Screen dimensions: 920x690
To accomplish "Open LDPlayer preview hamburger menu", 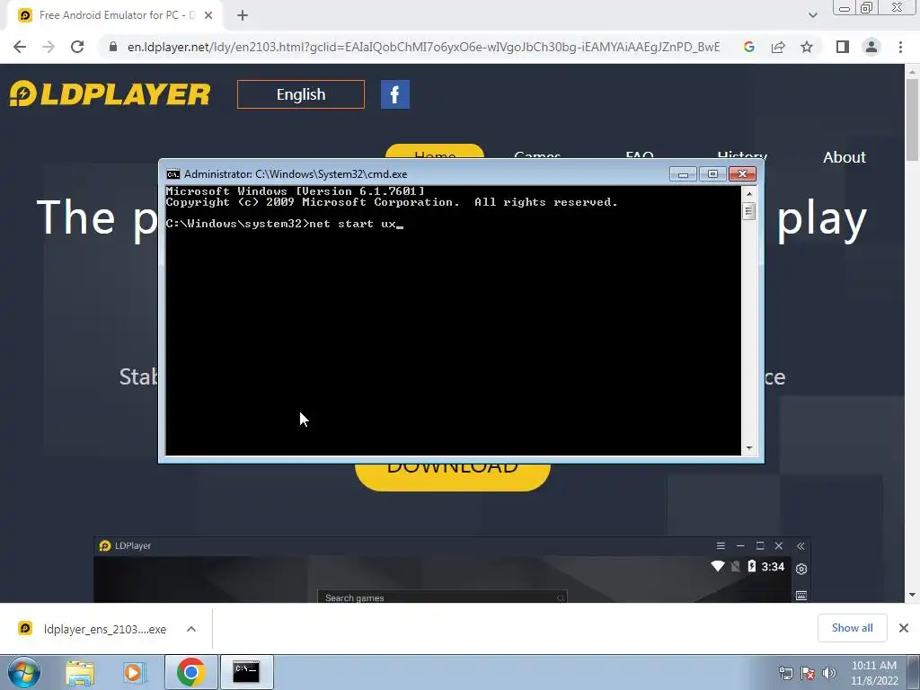I will click(x=721, y=545).
